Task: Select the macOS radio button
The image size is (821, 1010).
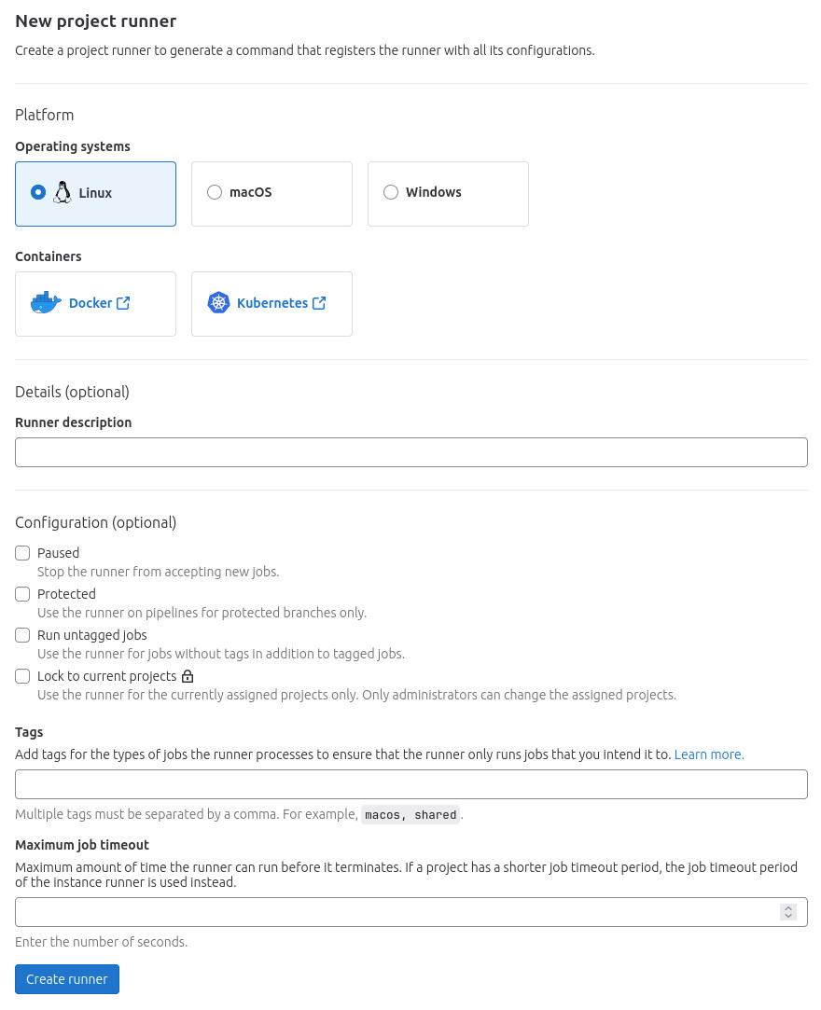Action: tap(215, 191)
